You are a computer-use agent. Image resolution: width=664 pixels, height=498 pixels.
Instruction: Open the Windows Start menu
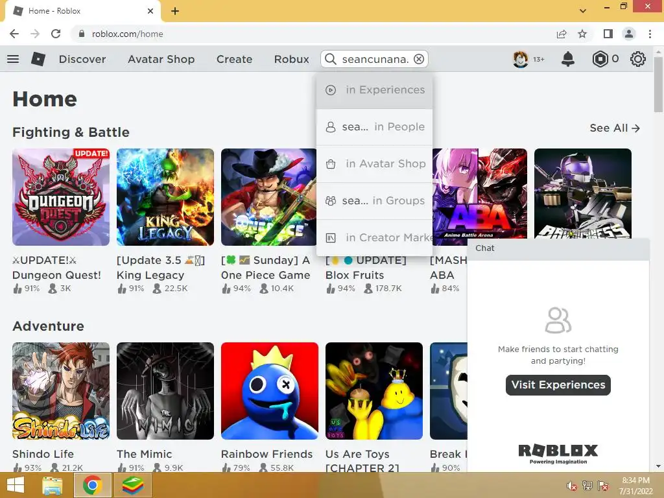coord(16,485)
